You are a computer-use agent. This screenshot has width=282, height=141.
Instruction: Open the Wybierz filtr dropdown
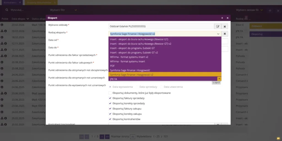click(64, 10)
